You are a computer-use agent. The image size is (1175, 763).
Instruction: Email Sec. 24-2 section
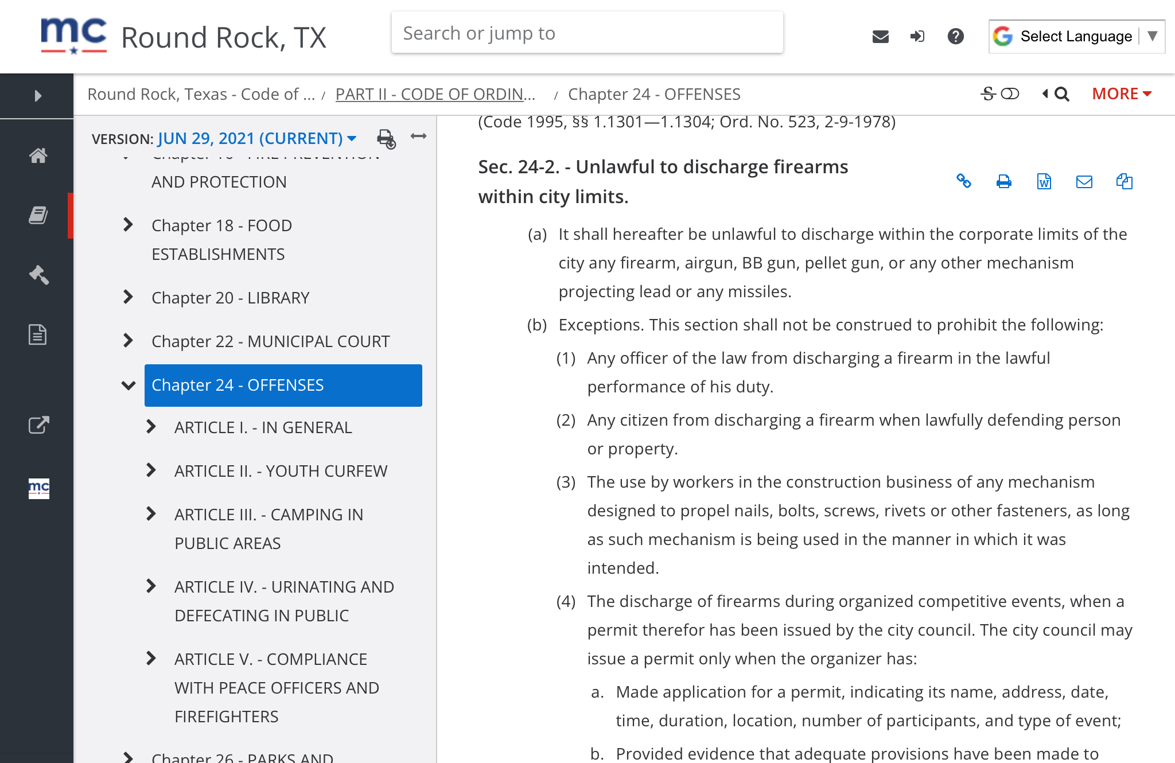coord(1084,181)
